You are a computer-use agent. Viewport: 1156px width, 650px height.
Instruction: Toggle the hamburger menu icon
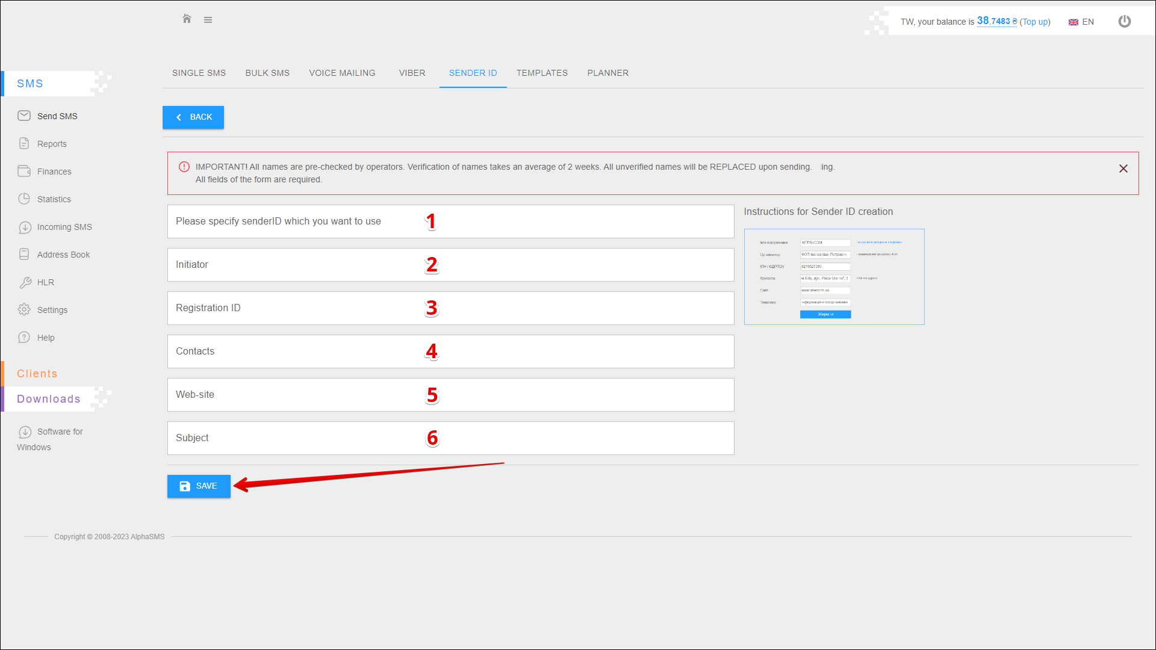[208, 20]
